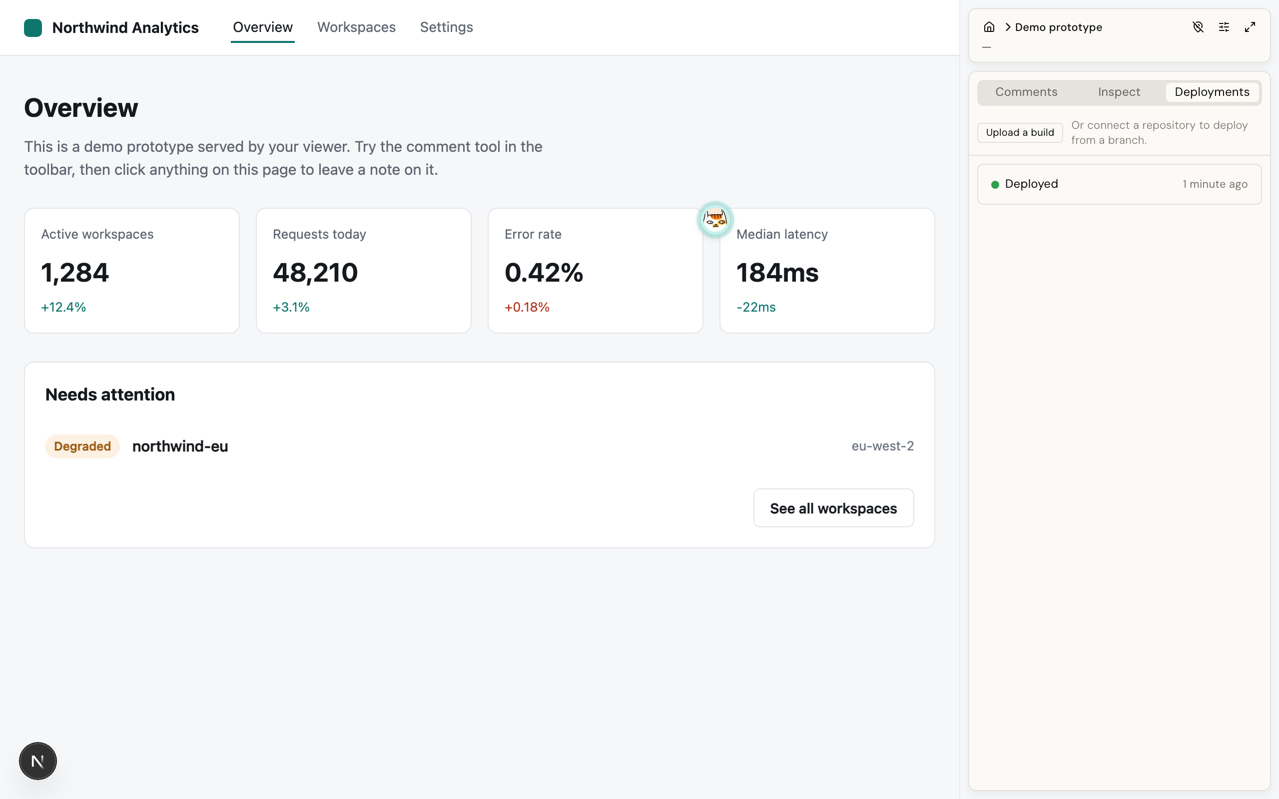Select the Deployments panel tab

click(1212, 92)
